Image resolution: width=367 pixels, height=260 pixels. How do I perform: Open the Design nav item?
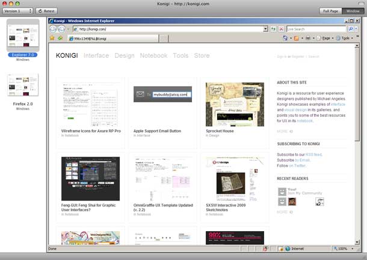pos(125,55)
